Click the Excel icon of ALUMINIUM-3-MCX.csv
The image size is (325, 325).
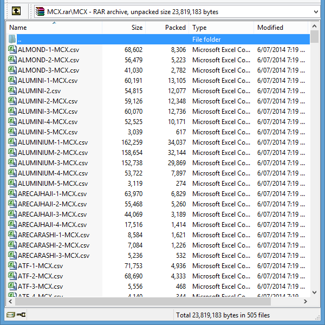point(12,162)
